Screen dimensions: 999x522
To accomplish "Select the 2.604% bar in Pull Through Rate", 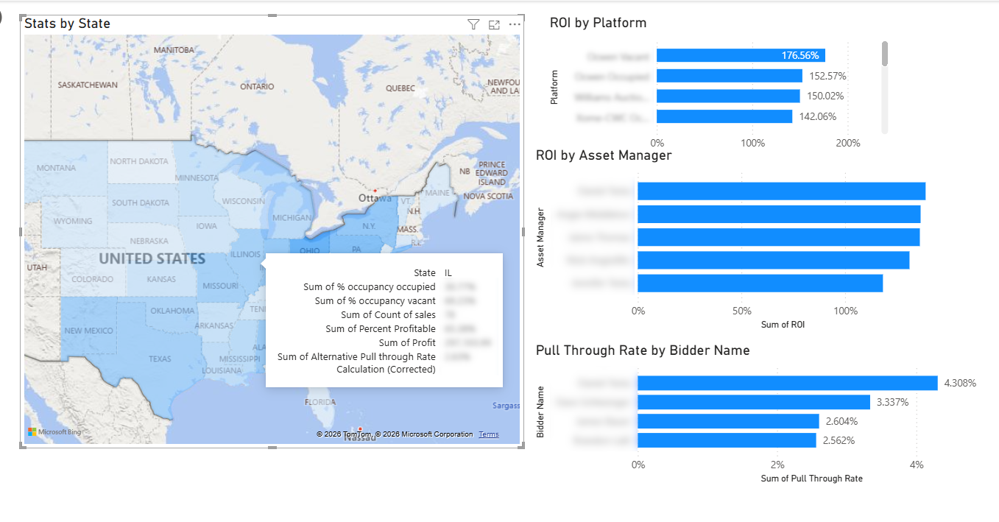I will (x=728, y=421).
